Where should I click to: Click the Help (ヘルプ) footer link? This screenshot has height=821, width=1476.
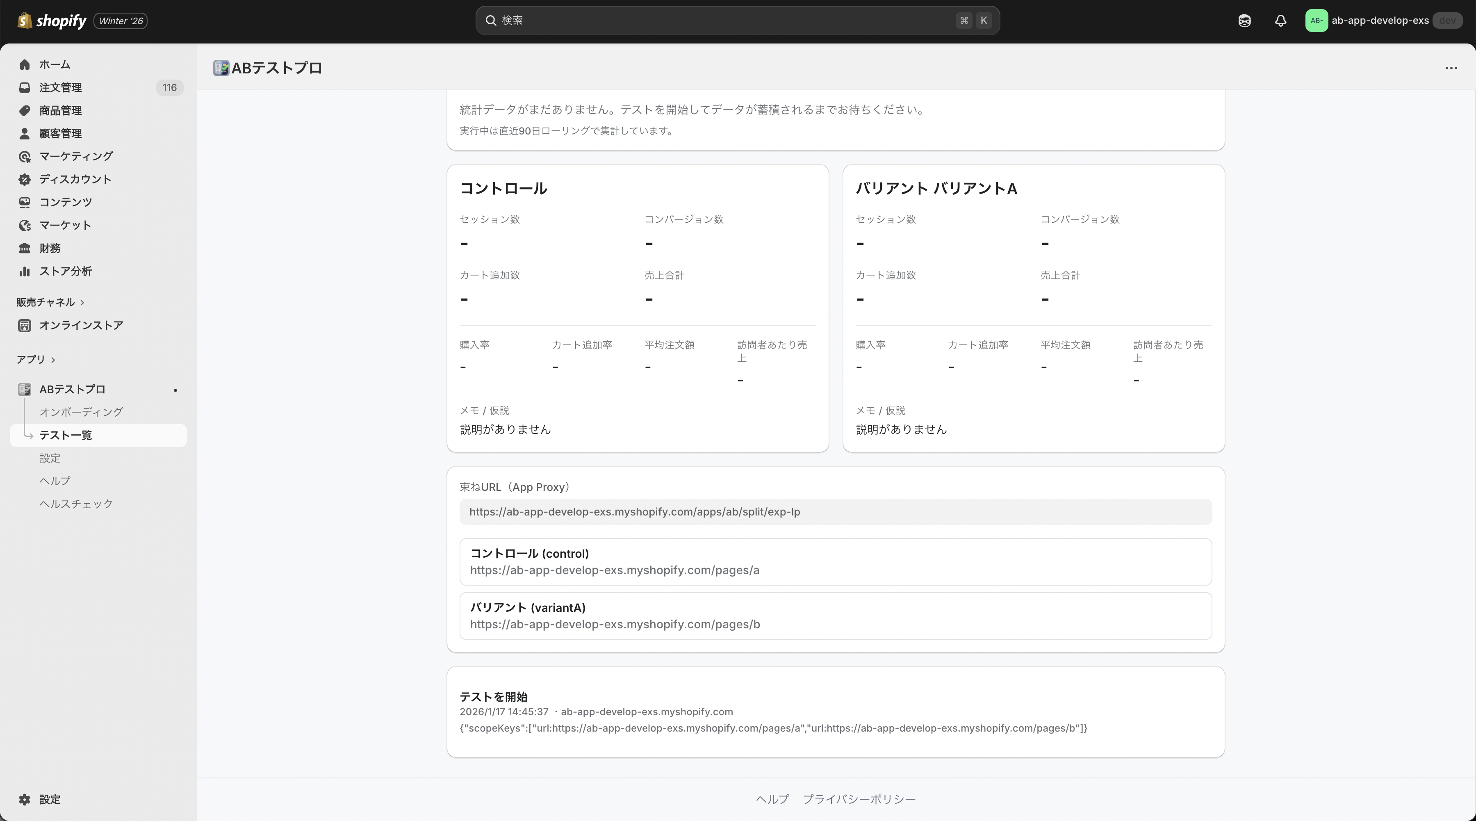point(772,799)
